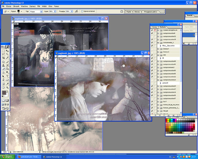
Task: Select the Healing Brush tool
Action: (3, 62)
